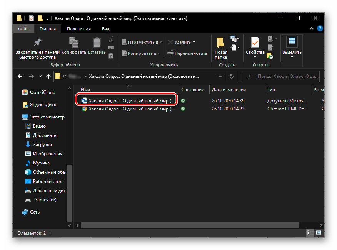The image size is (337, 250).
Task: Go back with the left arrow
Action: coord(20,76)
